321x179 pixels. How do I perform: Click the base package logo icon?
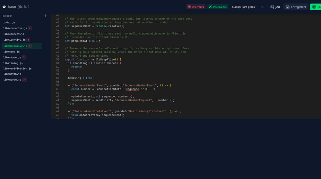coord(4,7)
